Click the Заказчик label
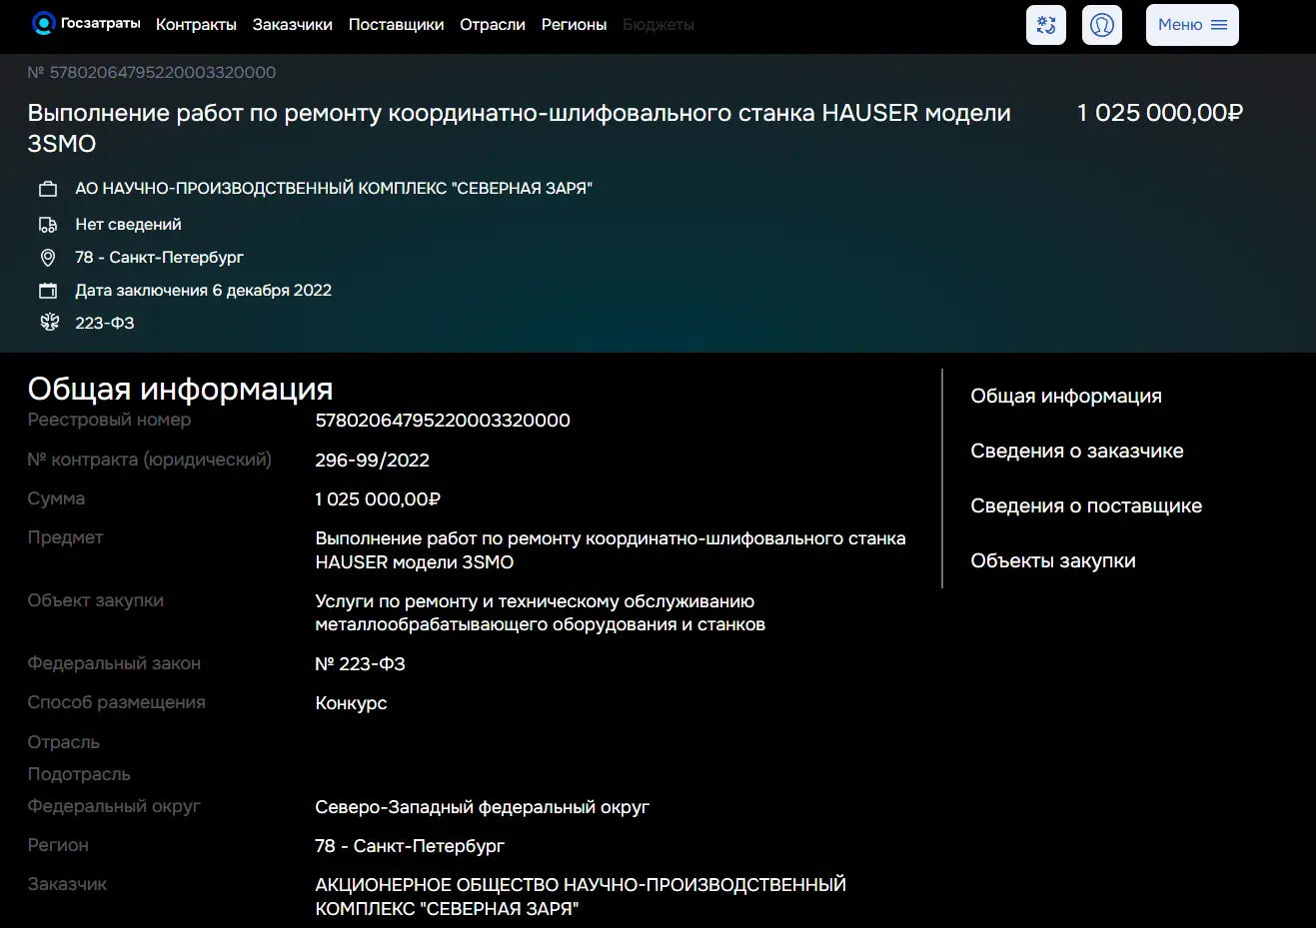Viewport: 1316px width, 928px height. [x=67, y=885]
